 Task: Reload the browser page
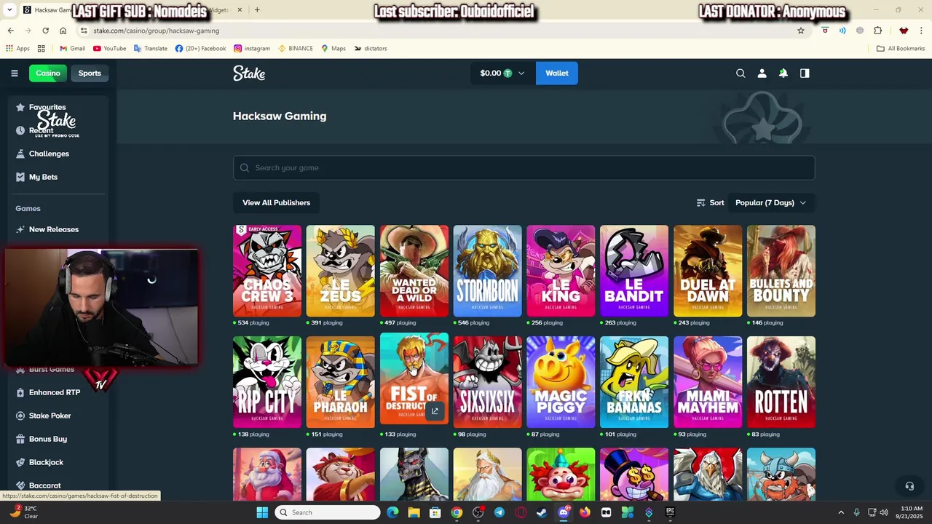[x=45, y=31]
